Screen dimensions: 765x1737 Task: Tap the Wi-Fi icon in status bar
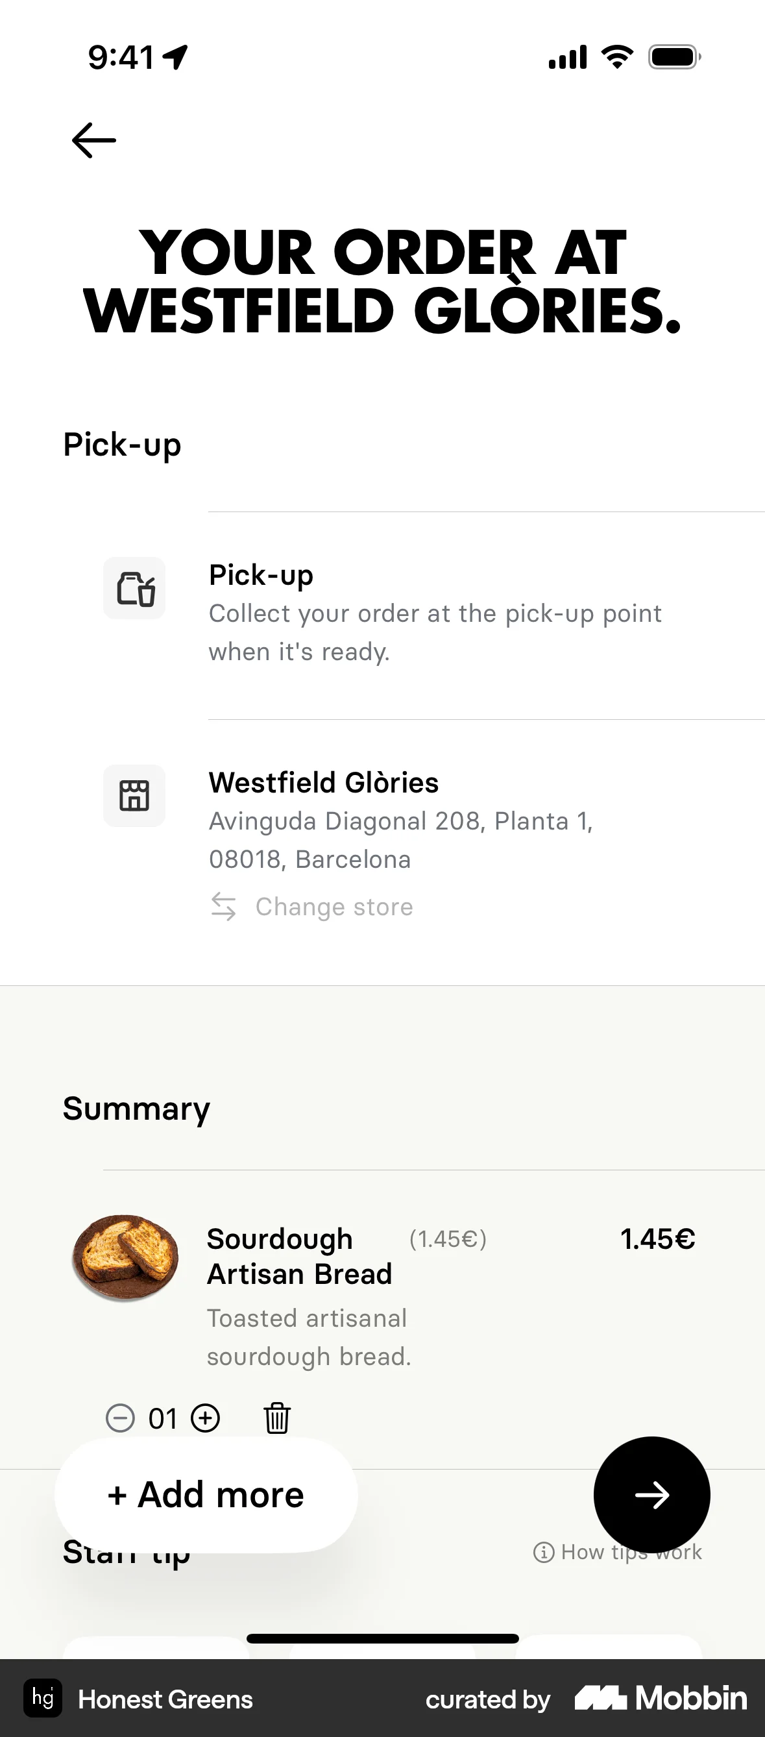pos(616,56)
